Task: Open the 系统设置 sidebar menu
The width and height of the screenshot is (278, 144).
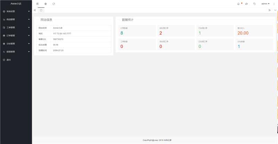Action: coord(16,11)
